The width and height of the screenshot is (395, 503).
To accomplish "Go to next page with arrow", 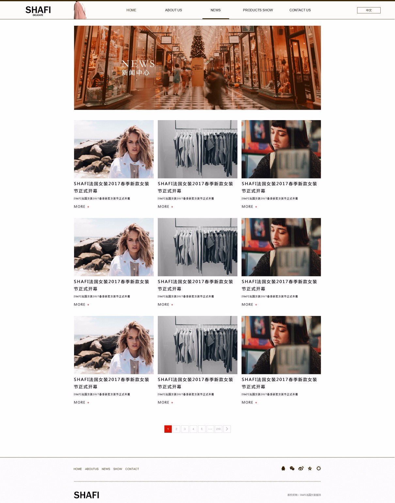I will coord(227,429).
